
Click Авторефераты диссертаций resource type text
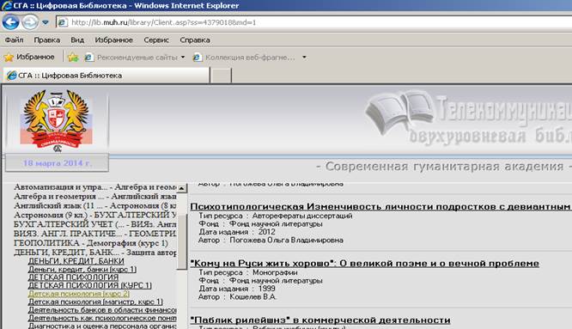[302, 216]
